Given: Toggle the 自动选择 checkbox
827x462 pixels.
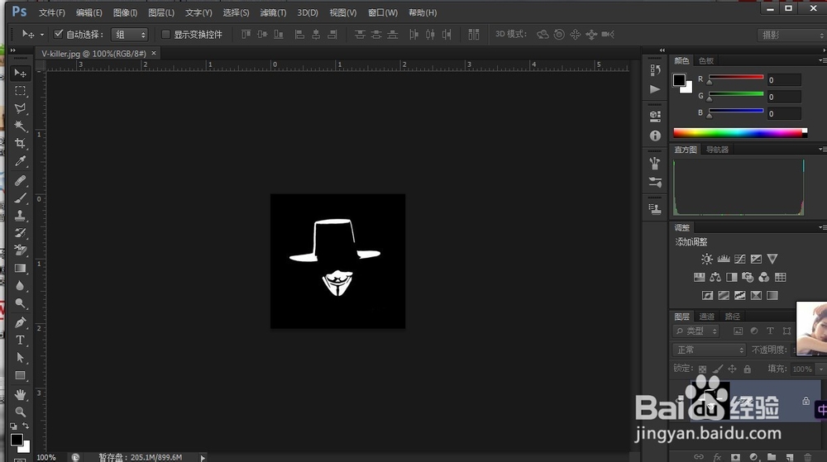Looking at the screenshot, I should click(59, 34).
